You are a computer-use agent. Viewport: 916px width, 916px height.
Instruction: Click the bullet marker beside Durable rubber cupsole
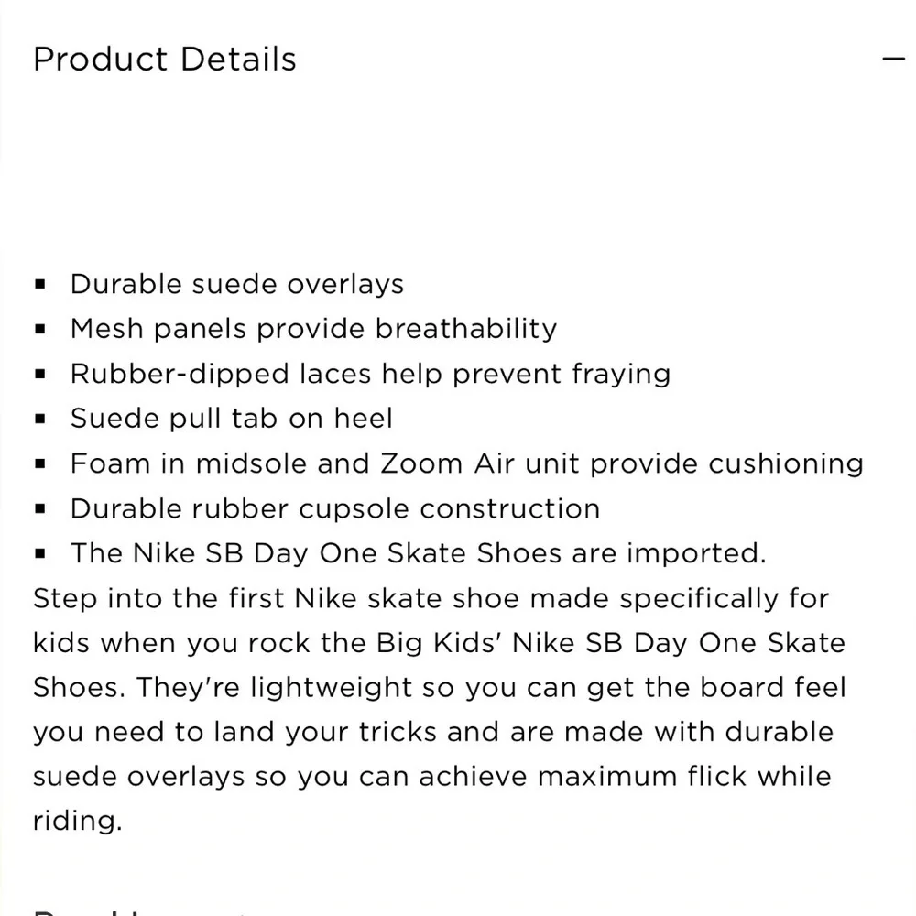(39, 508)
